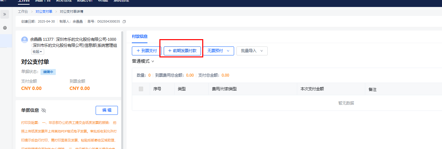The width and height of the screenshot is (442, 149).
Task: Go to 工作台 breadcrumb link
Action: [x=23, y=12]
